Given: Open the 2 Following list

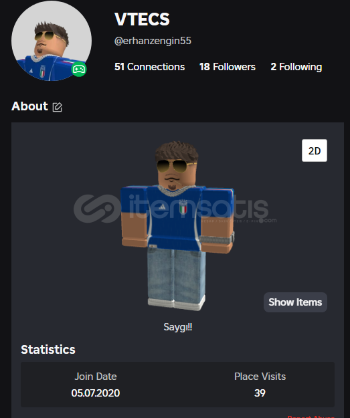Looking at the screenshot, I should [x=296, y=67].
